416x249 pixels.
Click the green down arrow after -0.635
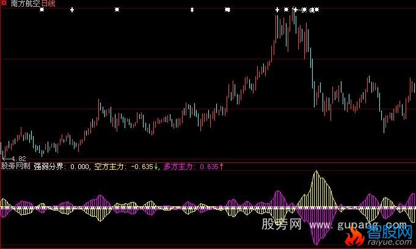coord(156,167)
